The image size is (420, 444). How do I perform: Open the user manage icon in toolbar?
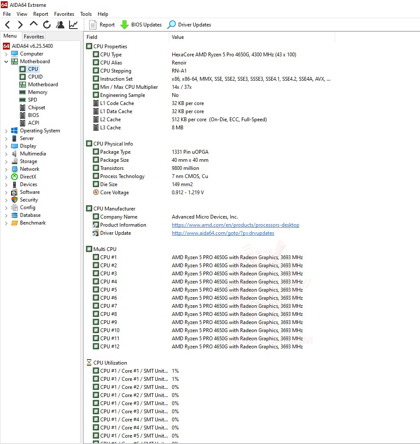[60, 25]
